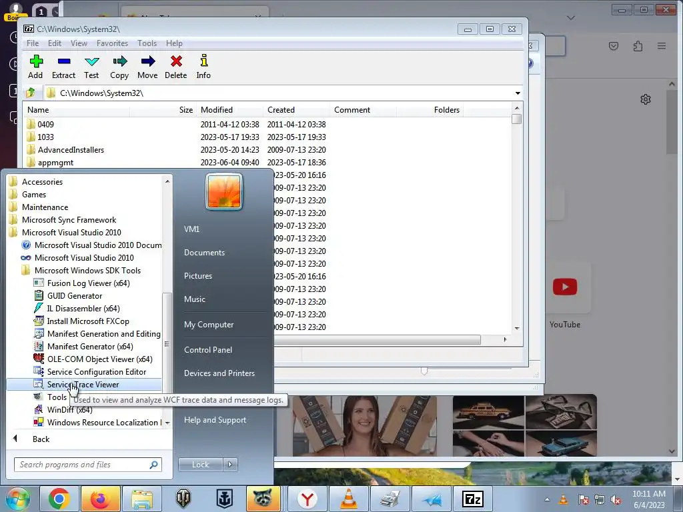
Task: Click the 7-Zip taskbar button
Action: point(473,499)
